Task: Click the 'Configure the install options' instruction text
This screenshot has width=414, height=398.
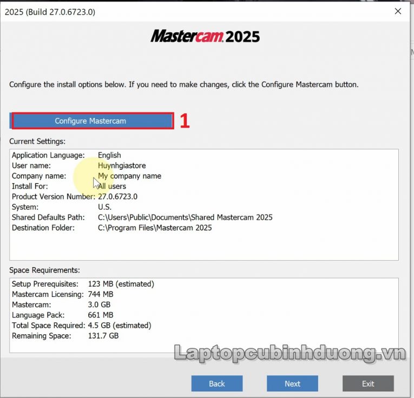Action: tap(184, 84)
